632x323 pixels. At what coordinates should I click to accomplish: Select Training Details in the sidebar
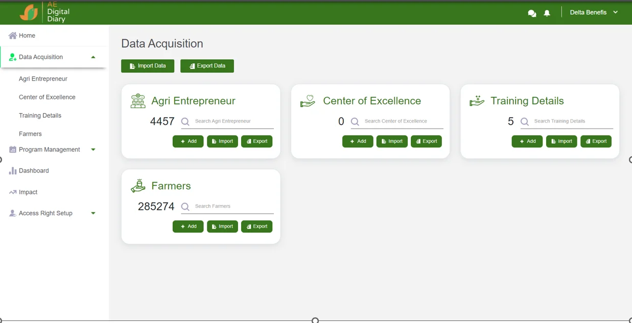[x=40, y=116]
